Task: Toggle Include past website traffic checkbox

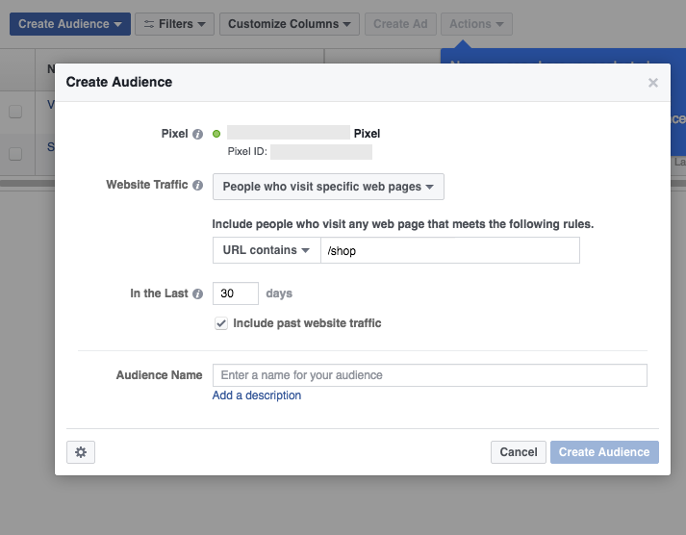Action: pyautogui.click(x=221, y=324)
